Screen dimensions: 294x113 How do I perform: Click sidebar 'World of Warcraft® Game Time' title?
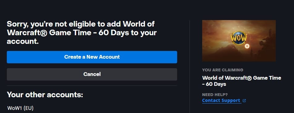click(242, 78)
